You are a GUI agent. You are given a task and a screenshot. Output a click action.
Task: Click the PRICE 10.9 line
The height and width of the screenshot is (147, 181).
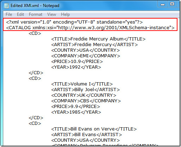pyautogui.click(x=77, y=62)
